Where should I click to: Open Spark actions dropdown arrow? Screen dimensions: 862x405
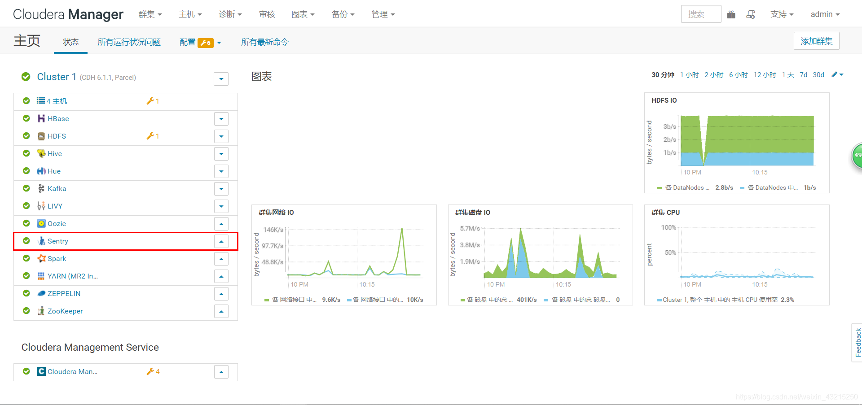pyautogui.click(x=221, y=259)
